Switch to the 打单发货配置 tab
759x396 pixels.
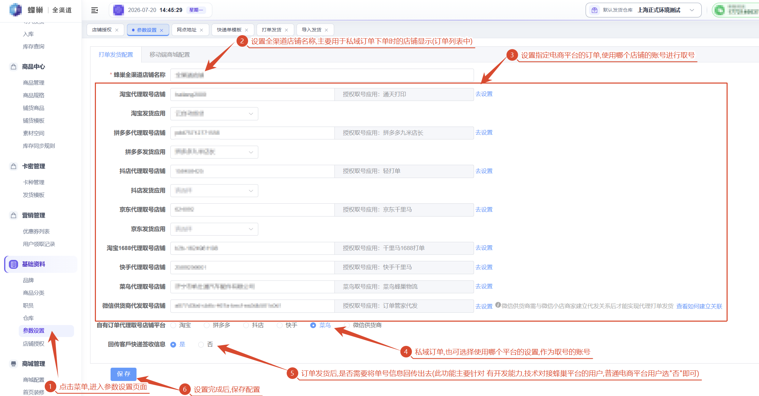(116, 55)
